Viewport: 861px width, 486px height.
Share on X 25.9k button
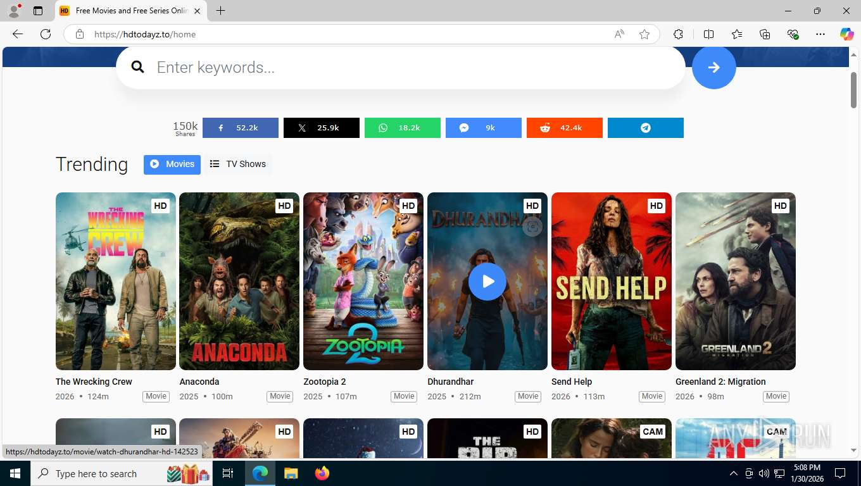coord(322,128)
